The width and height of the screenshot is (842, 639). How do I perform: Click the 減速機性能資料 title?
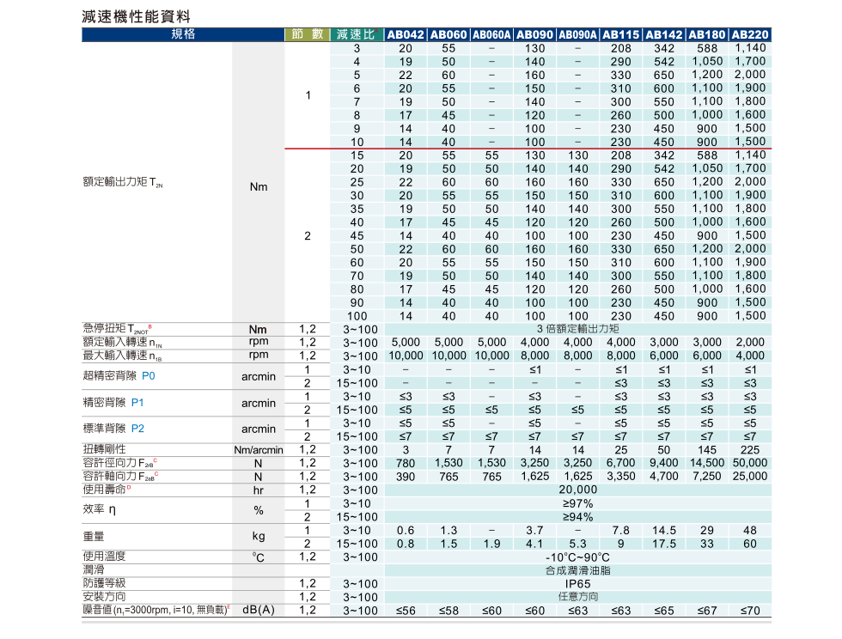coord(137,16)
